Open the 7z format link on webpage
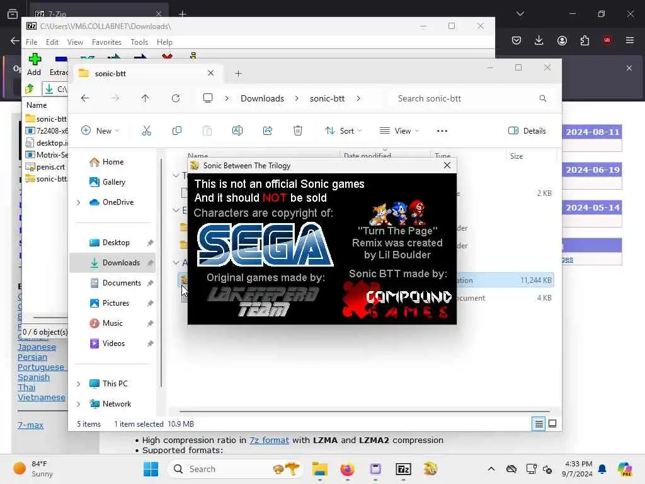 click(x=269, y=440)
